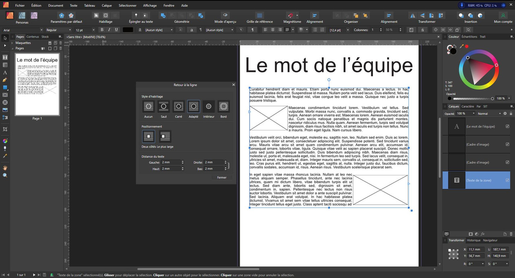The width and height of the screenshot is (515, 278).
Task: Select the Pen tool
Action: [x=5, y=80]
